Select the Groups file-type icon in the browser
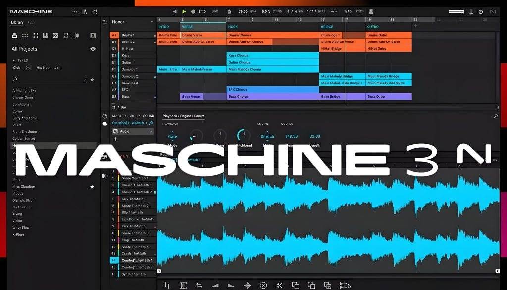The height and width of the screenshot is (290, 507). pyautogui.click(x=25, y=36)
